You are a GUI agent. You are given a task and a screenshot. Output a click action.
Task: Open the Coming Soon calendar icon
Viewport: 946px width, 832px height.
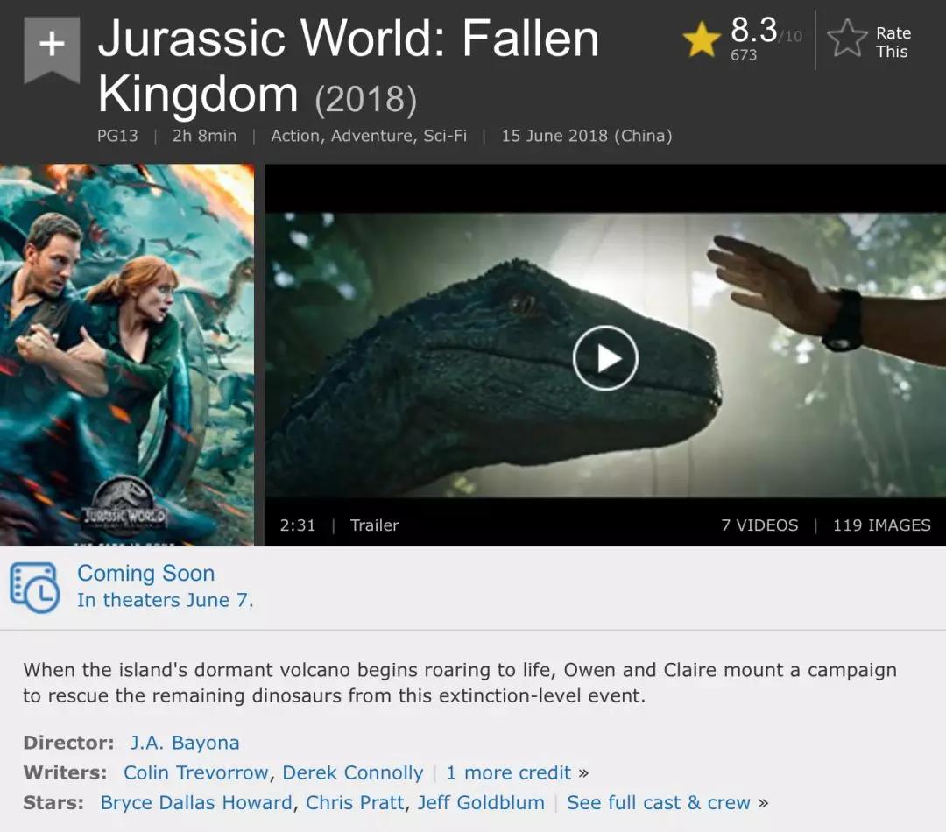(34, 587)
